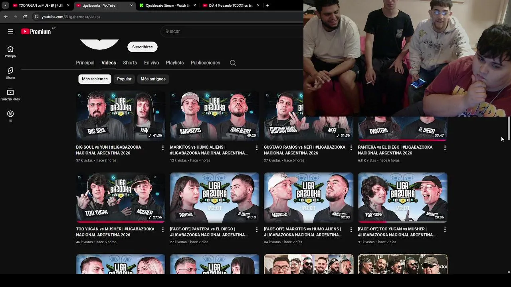
Task: Open the site information icon in address bar
Action: coord(36,17)
